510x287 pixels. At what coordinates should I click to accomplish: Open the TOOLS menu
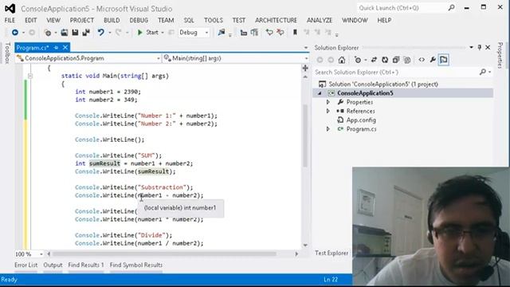214,20
